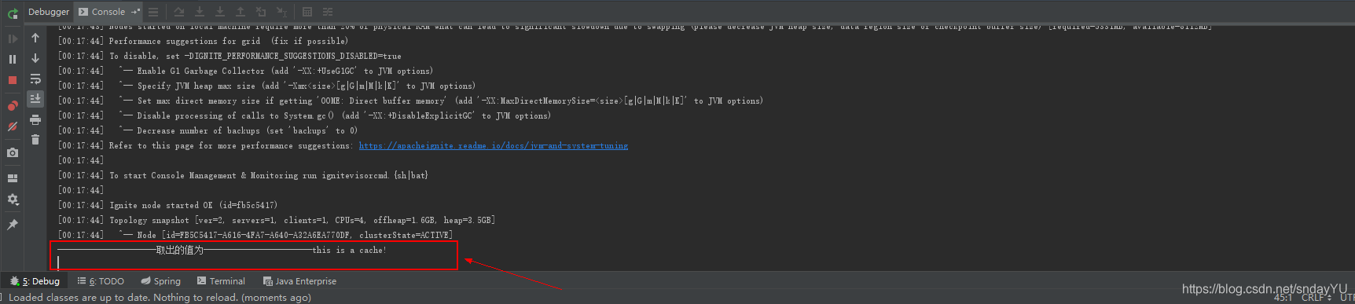This screenshot has width=1355, height=304.
Task: Open the Java Enterprise tool window tab
Action: (x=299, y=281)
